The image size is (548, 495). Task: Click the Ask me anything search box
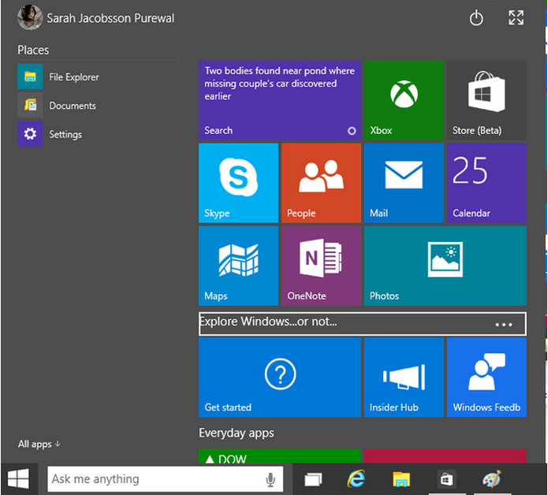click(165, 479)
